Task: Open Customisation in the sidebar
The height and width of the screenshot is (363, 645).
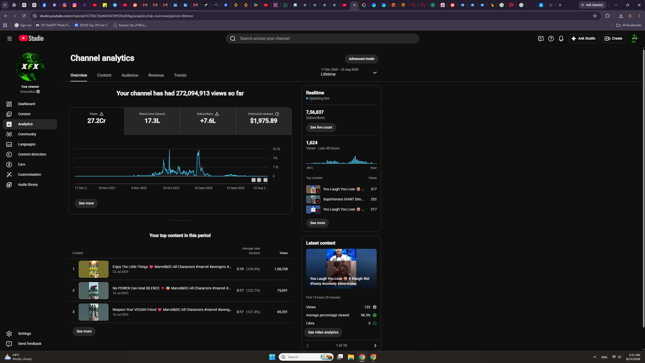Action: coord(30,174)
